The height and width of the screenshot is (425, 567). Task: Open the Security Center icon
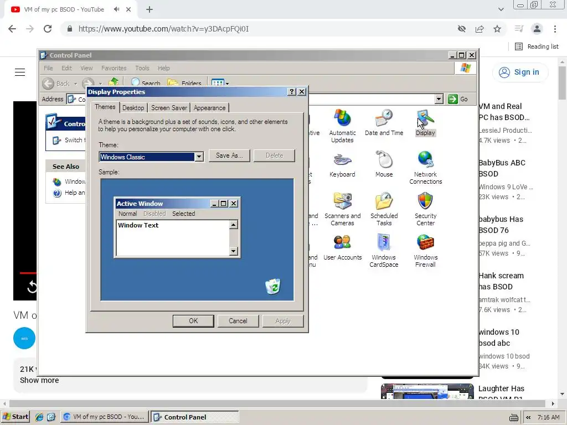(426, 209)
